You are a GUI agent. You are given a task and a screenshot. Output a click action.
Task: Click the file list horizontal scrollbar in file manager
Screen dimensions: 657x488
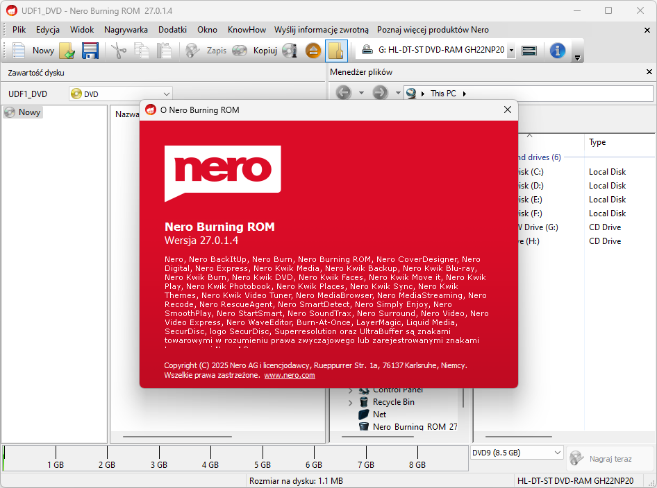[x=518, y=437]
